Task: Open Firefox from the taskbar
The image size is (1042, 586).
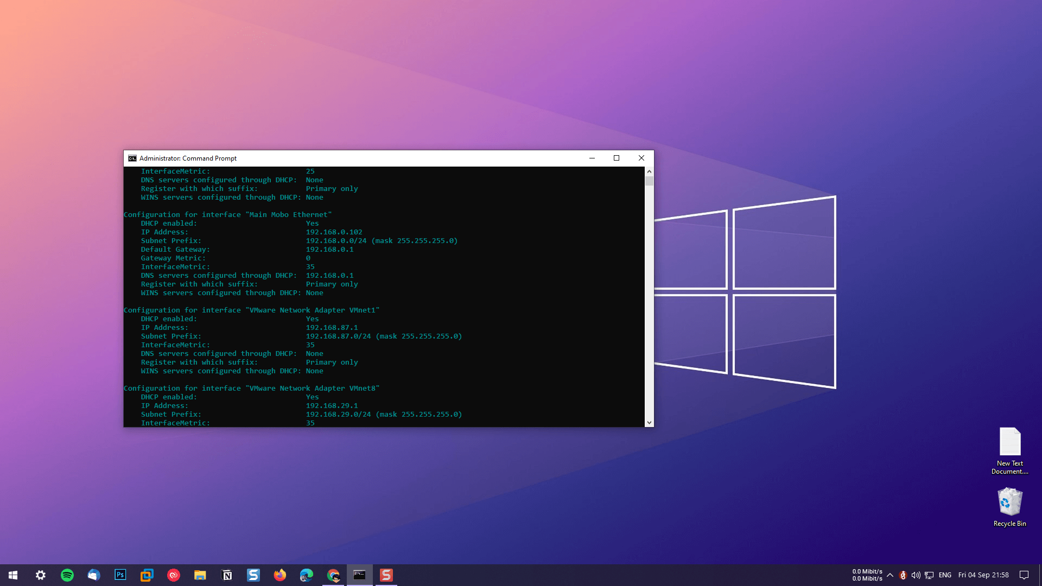Action: (280, 575)
